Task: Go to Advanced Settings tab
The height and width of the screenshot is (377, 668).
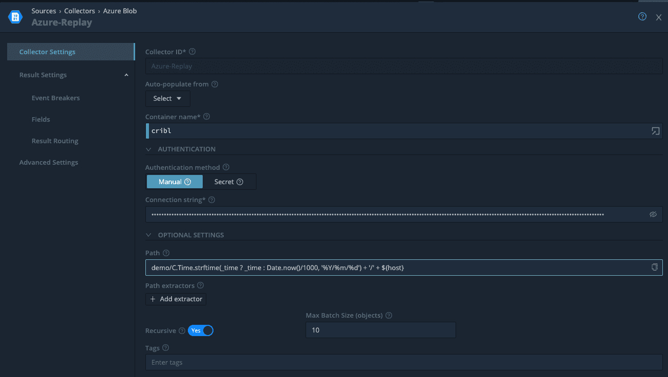Action: tap(49, 162)
